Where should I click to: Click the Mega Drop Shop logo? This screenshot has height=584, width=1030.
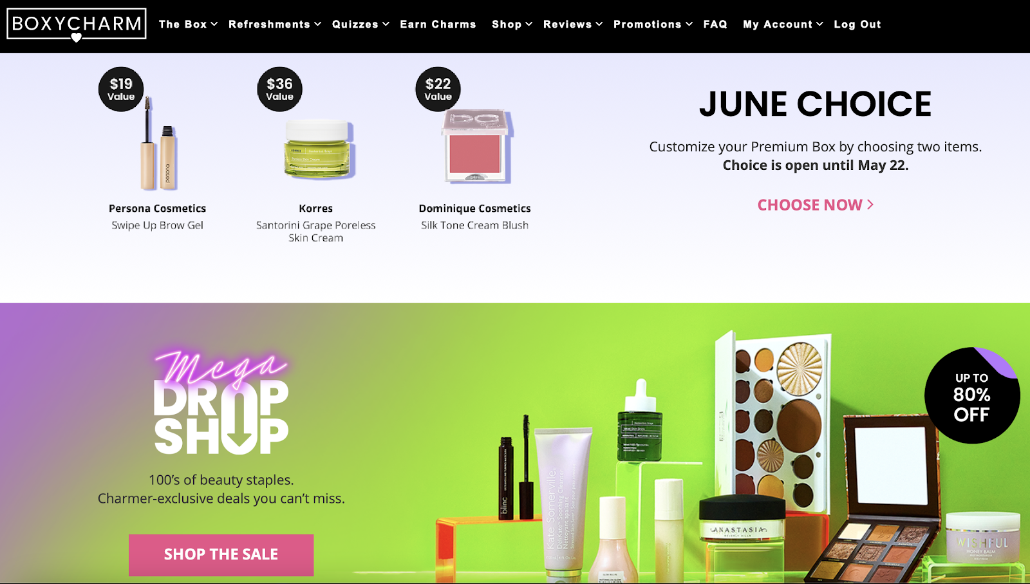tap(221, 402)
